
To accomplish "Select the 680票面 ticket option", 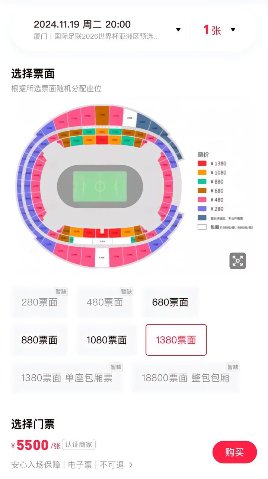I will [x=170, y=302].
